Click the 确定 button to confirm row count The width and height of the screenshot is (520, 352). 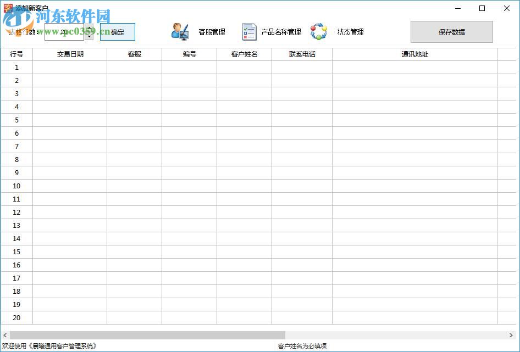click(x=117, y=32)
